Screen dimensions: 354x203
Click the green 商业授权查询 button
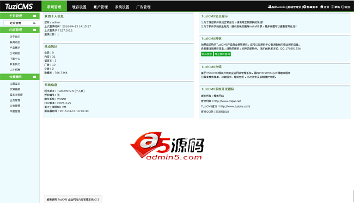pos(222,54)
